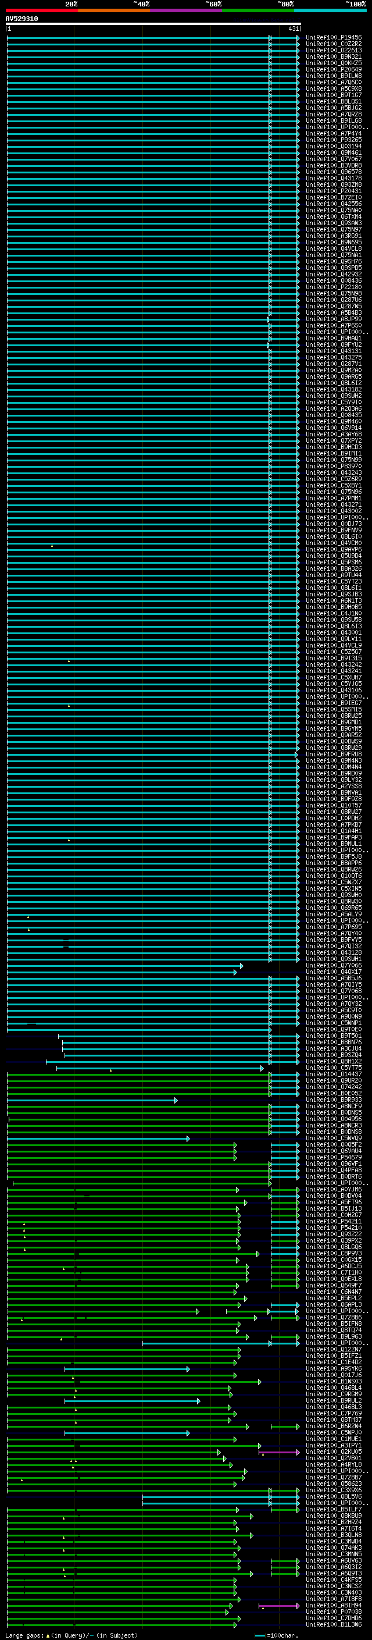Select hit label UniRef100_Q9M461

tap(334, 153)
